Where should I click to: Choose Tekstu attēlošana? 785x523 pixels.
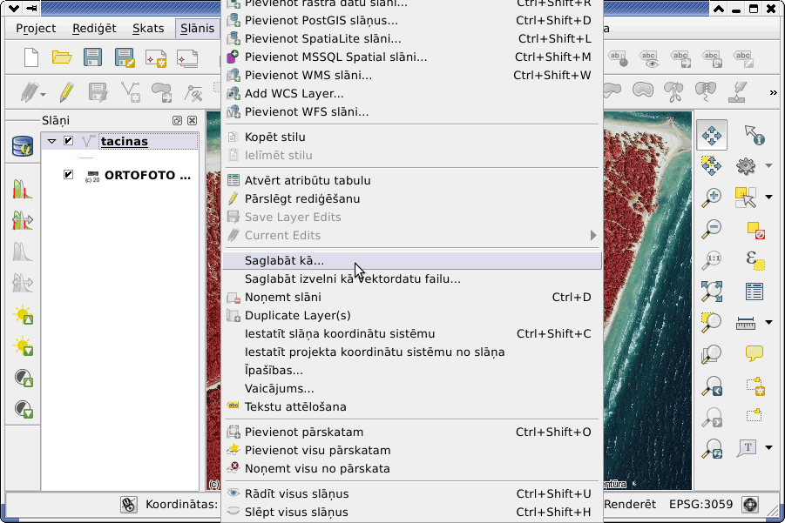pyautogui.click(x=412, y=407)
